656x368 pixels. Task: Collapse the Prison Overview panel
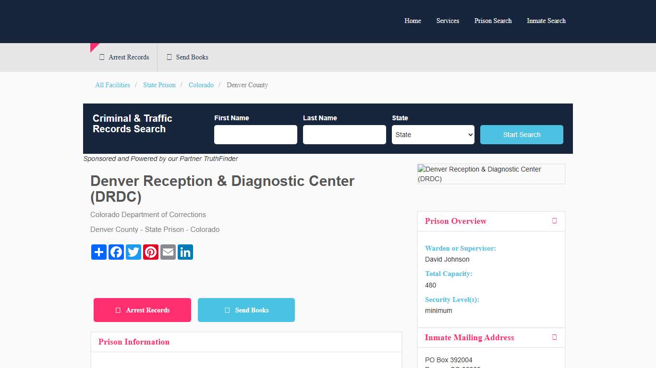tap(554, 221)
